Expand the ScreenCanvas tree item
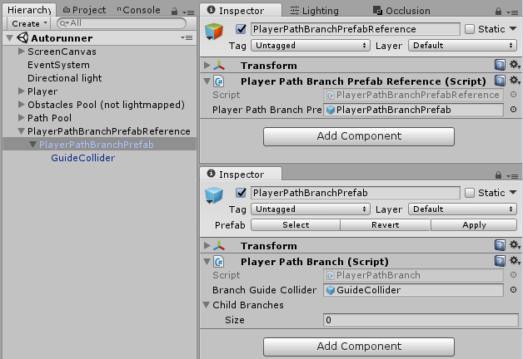This screenshot has width=523, height=359. (x=22, y=52)
